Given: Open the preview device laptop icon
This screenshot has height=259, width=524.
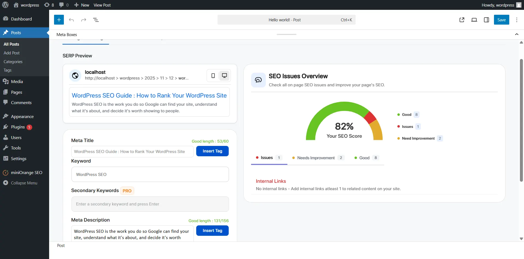Looking at the screenshot, I should 474,20.
